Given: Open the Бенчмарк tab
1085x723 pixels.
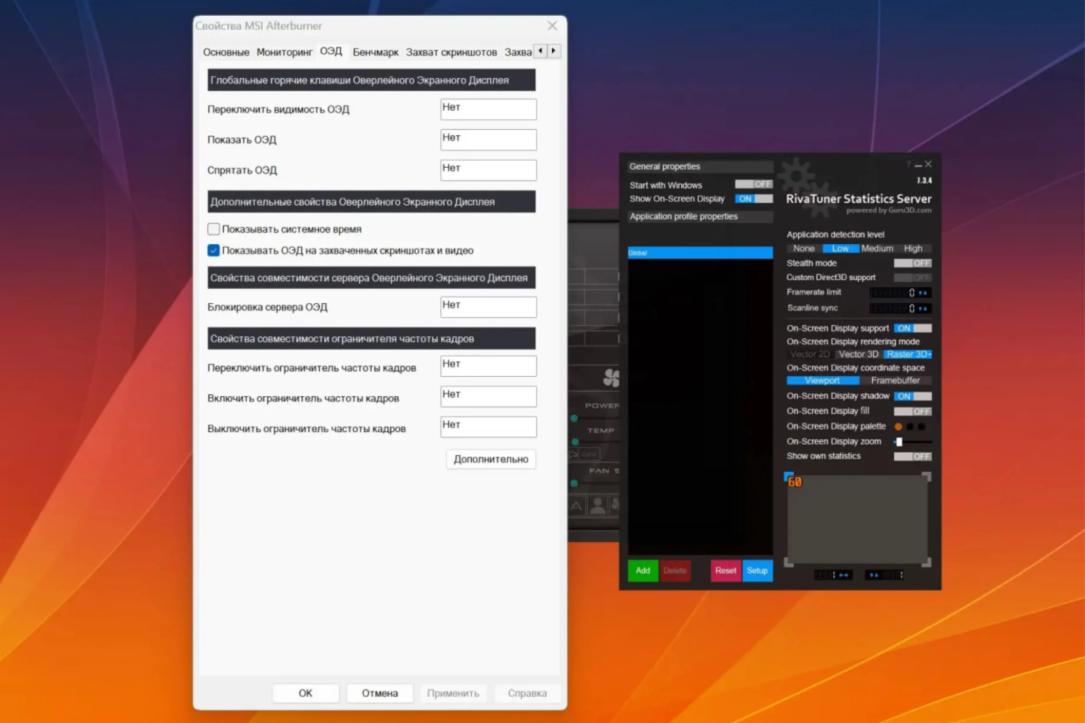Looking at the screenshot, I should [x=375, y=52].
